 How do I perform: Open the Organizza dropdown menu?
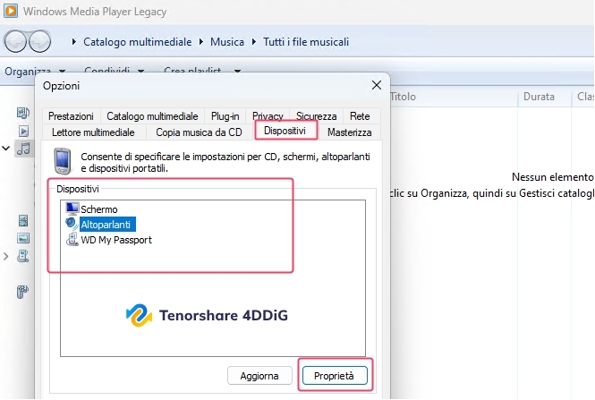pyautogui.click(x=35, y=71)
